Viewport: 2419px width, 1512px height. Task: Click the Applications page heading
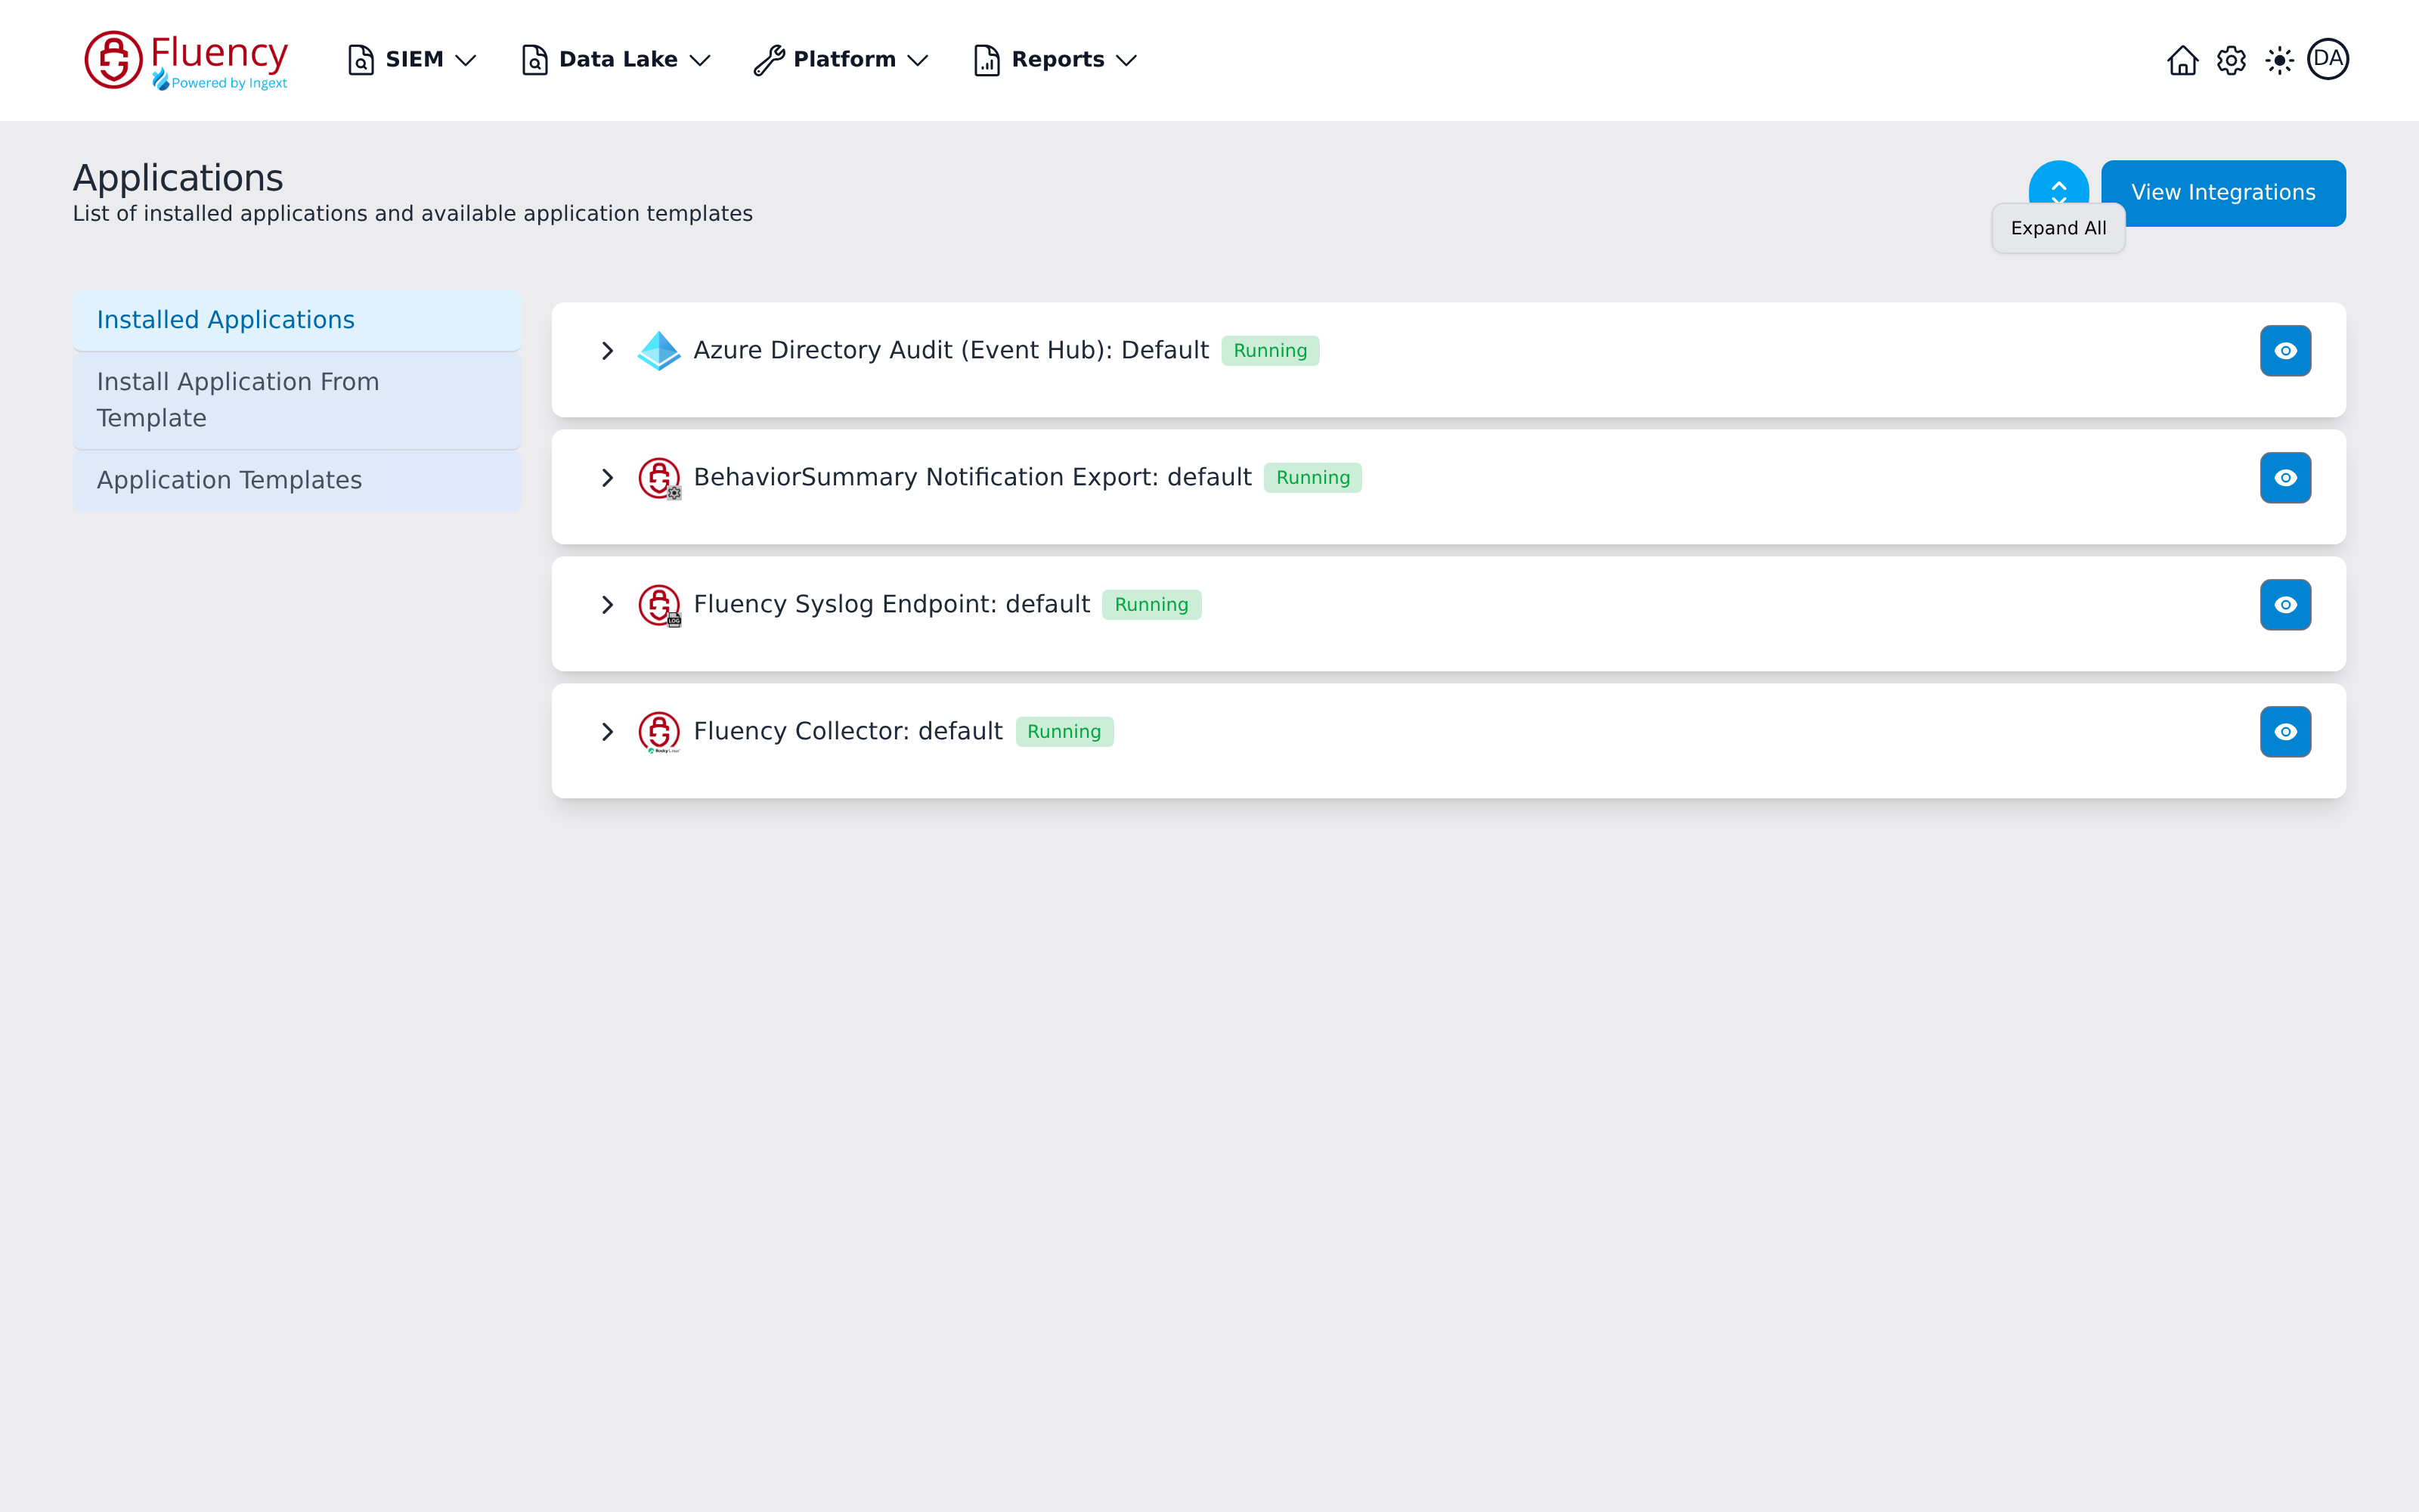click(178, 178)
